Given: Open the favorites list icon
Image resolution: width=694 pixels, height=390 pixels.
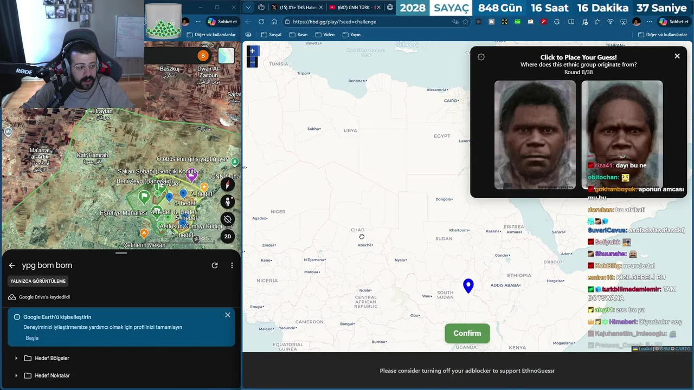Looking at the screenshot, I should point(597,22).
